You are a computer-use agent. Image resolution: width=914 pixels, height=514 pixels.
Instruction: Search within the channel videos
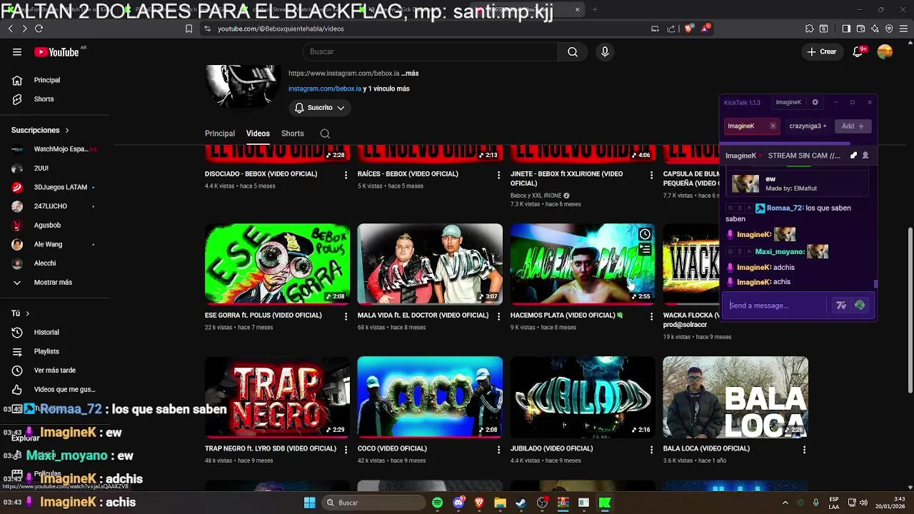325,133
